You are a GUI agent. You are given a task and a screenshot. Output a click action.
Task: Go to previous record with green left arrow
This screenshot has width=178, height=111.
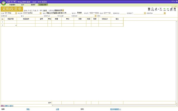pyautogui.click(x=164, y=9)
